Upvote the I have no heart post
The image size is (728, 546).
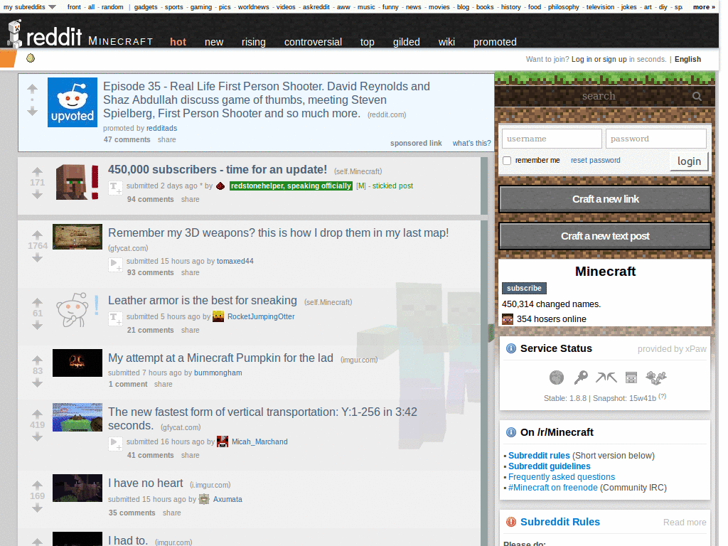37,485
